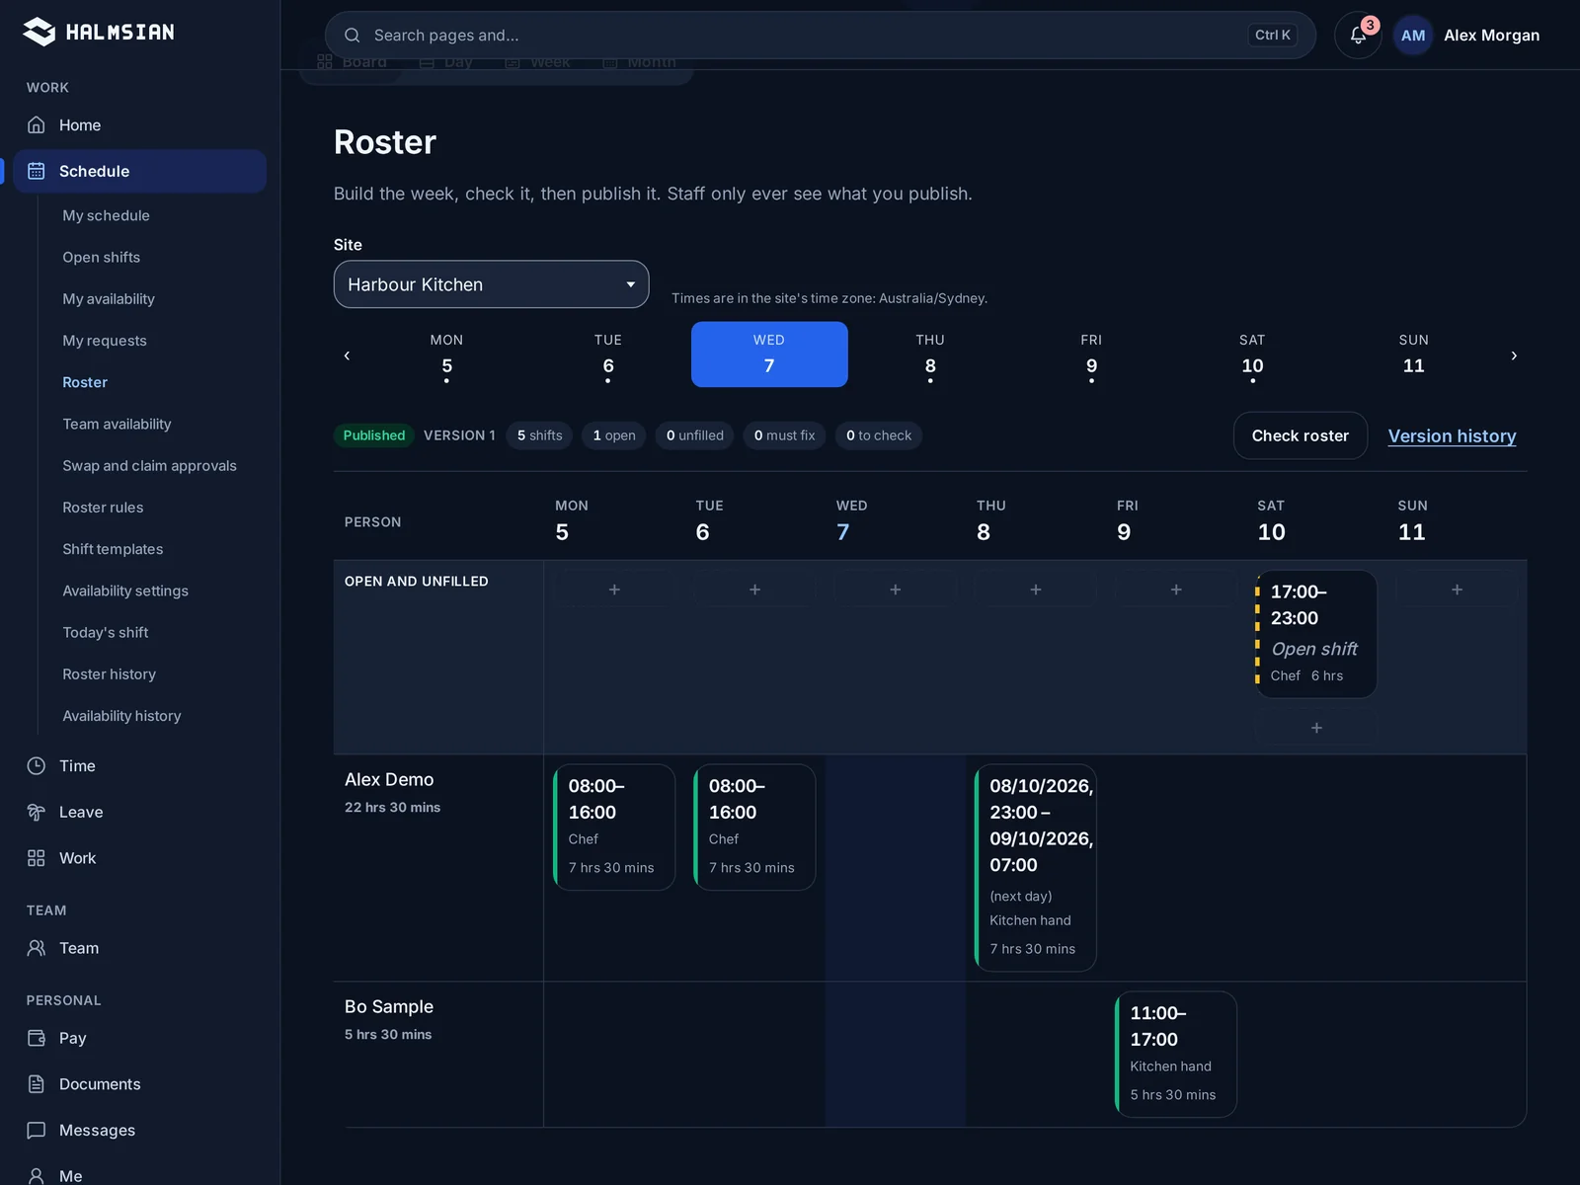Click the Home house icon
The width and height of the screenshot is (1580, 1185).
click(x=37, y=125)
